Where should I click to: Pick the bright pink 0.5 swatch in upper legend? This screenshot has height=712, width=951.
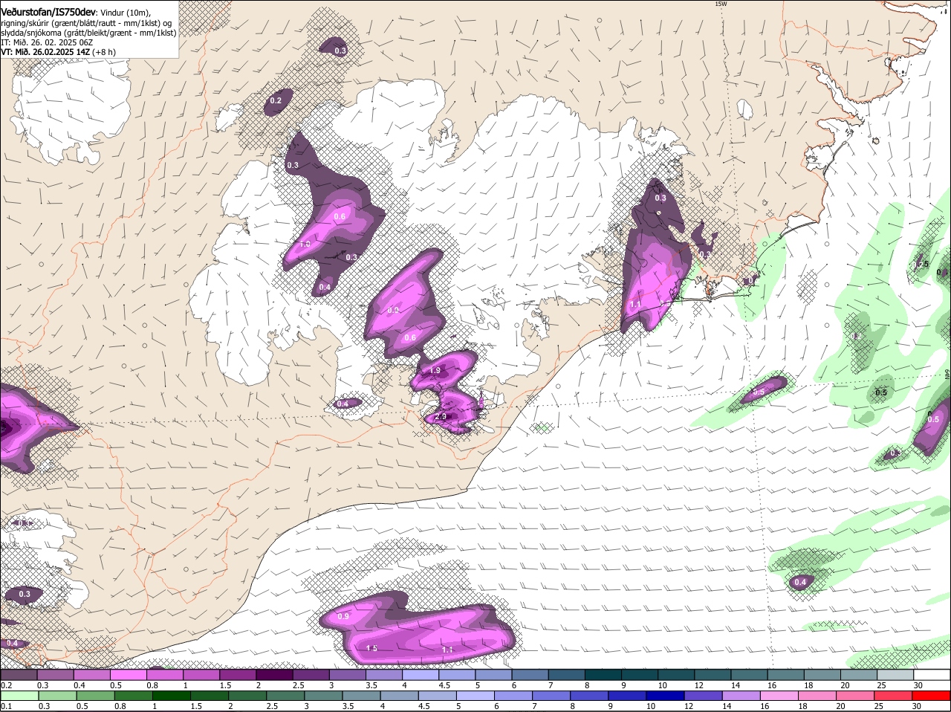tap(128, 675)
